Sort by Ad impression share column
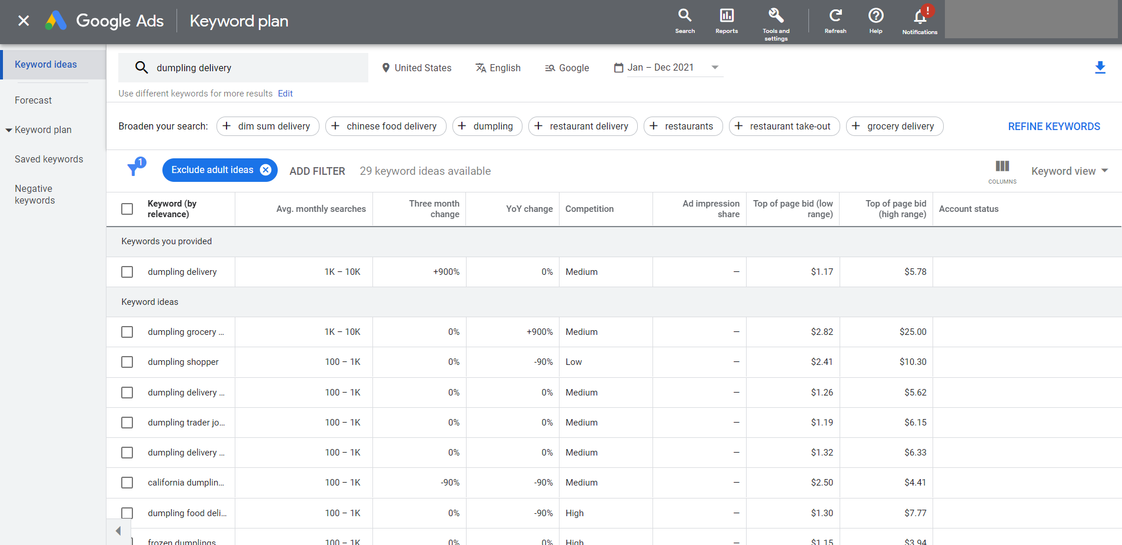Viewport: 1122px width, 545px height. [711, 209]
